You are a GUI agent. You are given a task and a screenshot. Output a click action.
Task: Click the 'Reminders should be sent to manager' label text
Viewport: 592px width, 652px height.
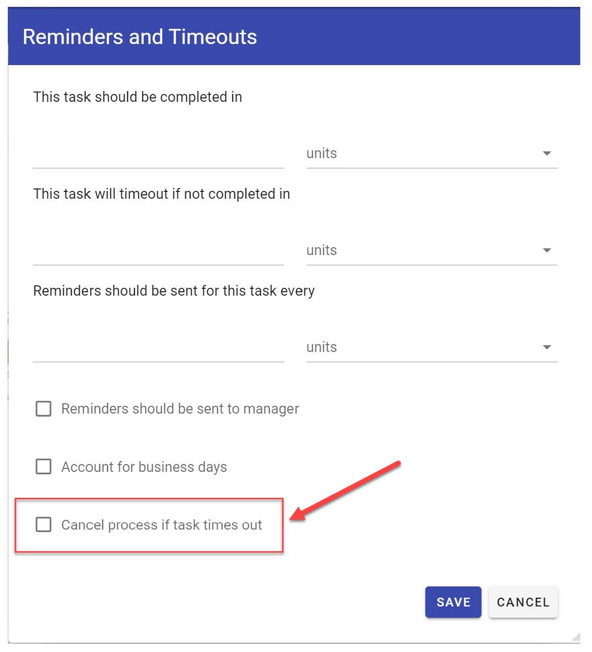pos(180,409)
